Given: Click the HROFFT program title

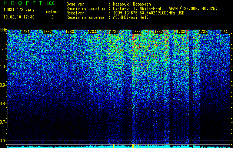Looking at the screenshot, I should click(23, 3).
